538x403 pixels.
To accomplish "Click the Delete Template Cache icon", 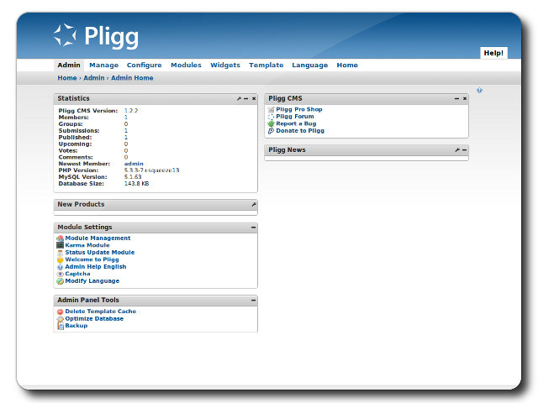I will (60, 311).
